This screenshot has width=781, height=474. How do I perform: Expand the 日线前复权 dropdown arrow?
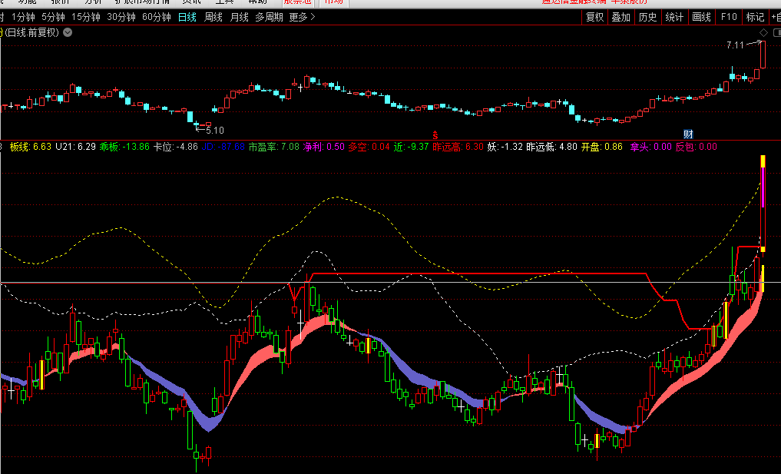(x=68, y=32)
